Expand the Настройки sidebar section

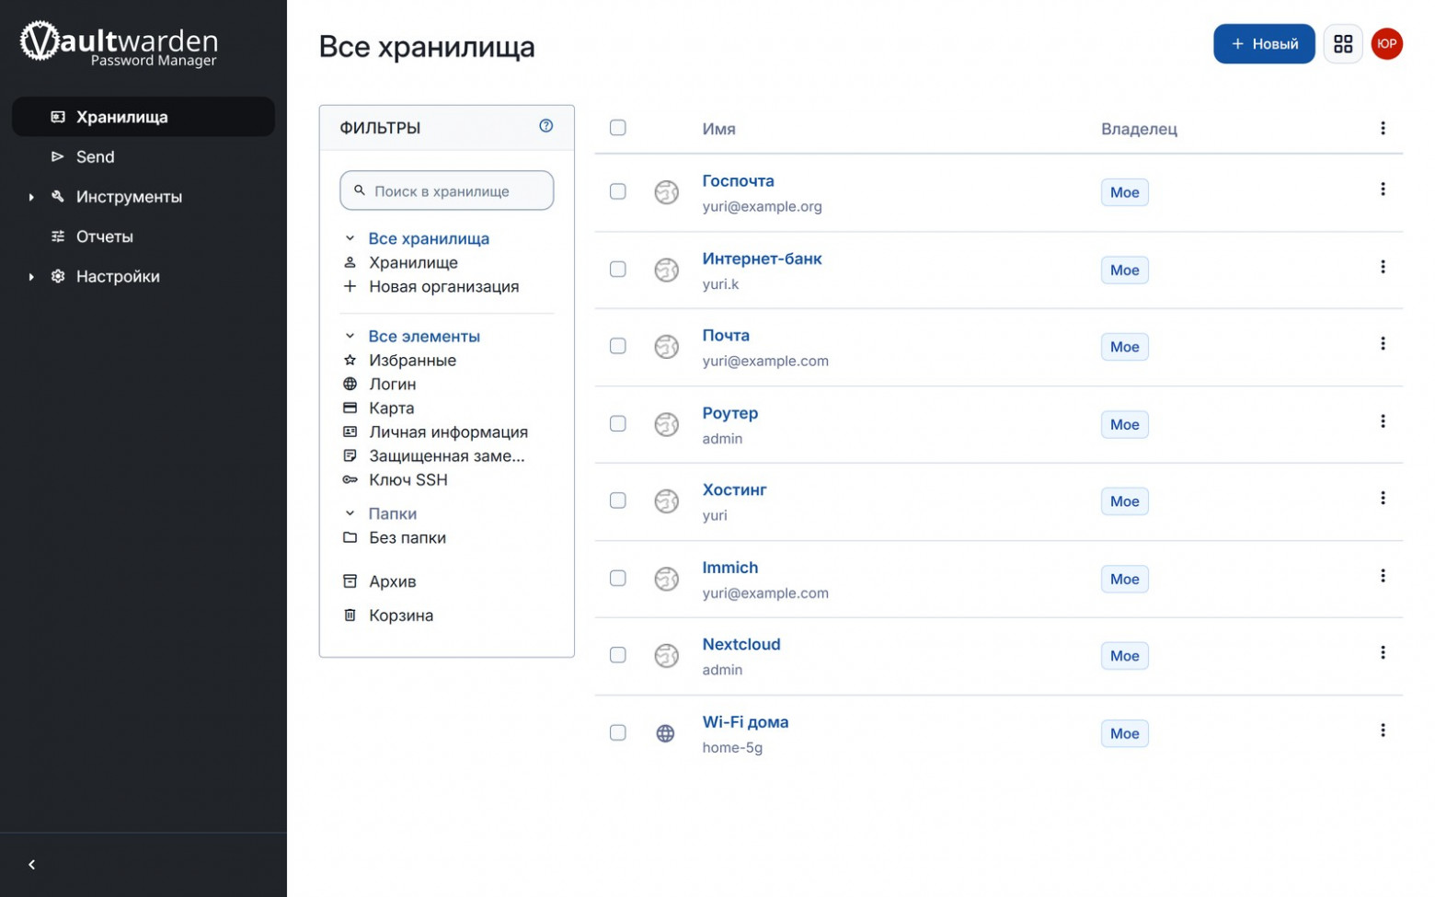(31, 277)
